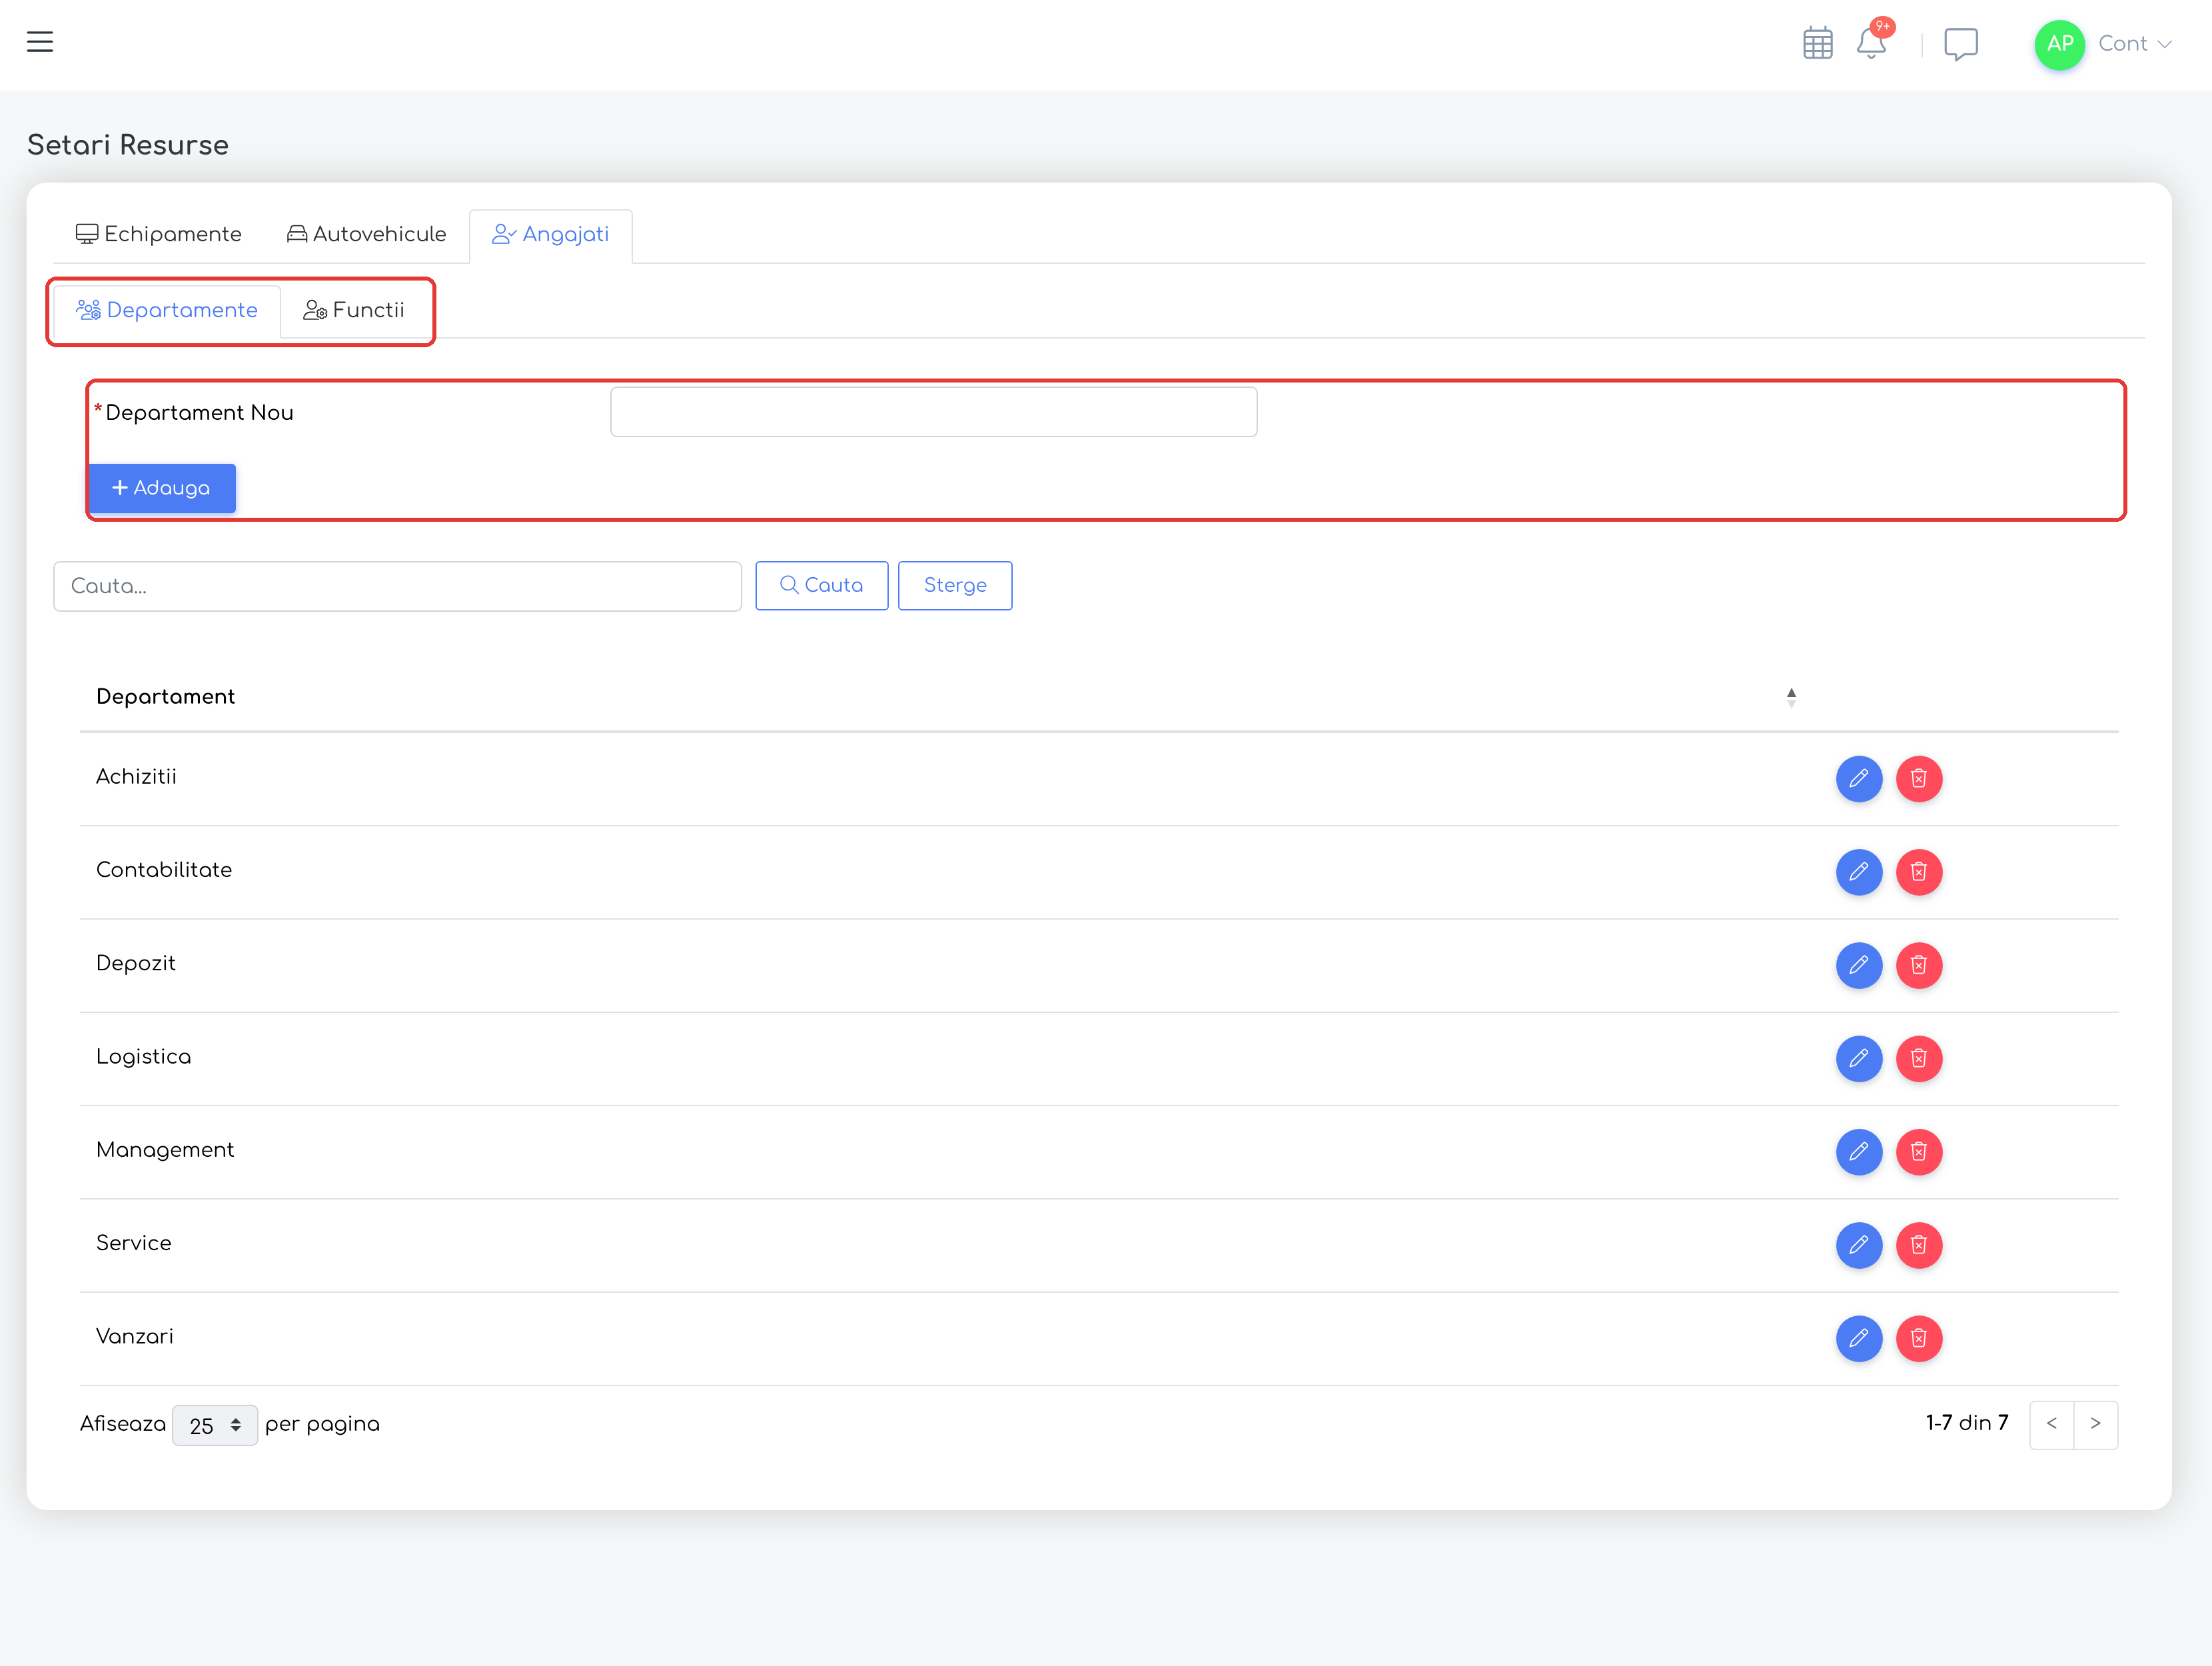Image resolution: width=2212 pixels, height=1666 pixels.
Task: Delete the Depozit department
Action: tap(1918, 965)
